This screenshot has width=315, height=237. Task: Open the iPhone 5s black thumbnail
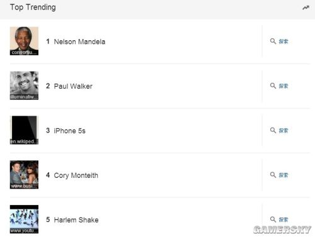[x=24, y=130]
